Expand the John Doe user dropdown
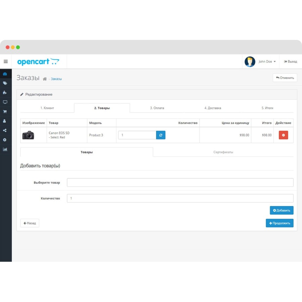The width and height of the screenshot is (302, 302). [x=267, y=61]
